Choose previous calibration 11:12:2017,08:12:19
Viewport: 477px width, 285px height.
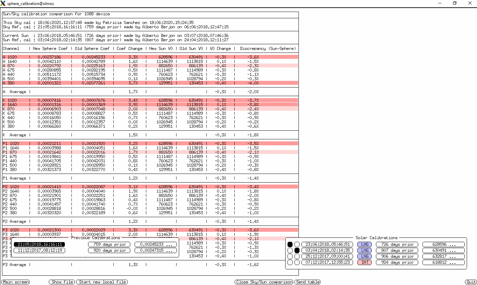[x=40, y=250]
